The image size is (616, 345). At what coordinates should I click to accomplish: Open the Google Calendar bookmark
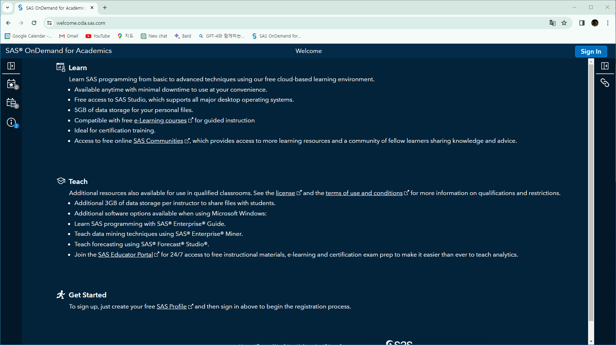tap(28, 36)
